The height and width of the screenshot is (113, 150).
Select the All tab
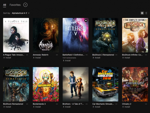[x=4, y=5]
